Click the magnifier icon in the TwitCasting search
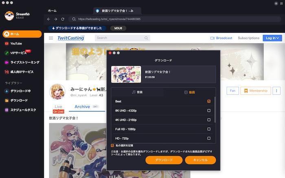This screenshot has height=178, width=285. (146, 38)
